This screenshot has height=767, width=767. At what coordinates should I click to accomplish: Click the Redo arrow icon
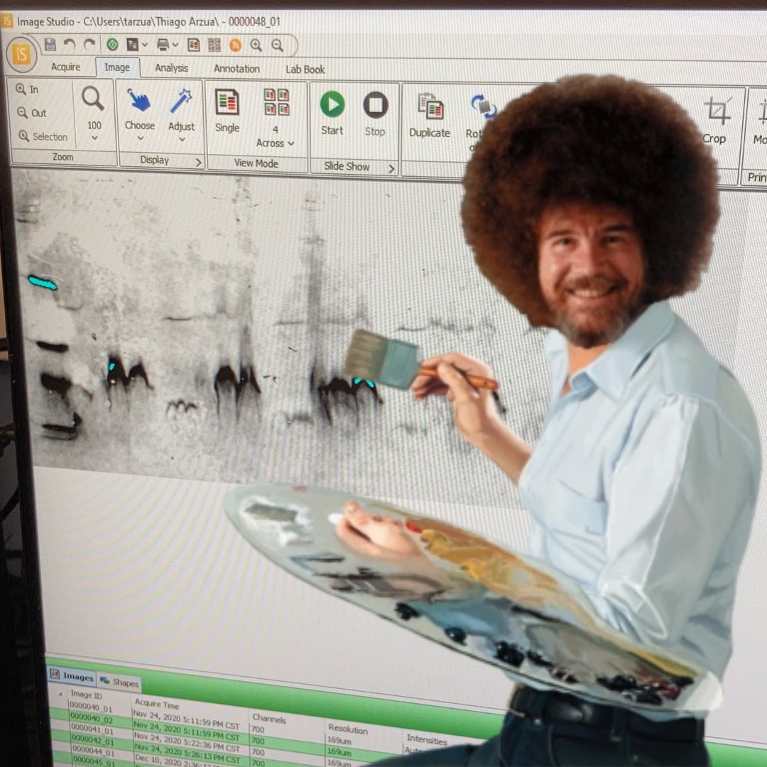pyautogui.click(x=89, y=45)
